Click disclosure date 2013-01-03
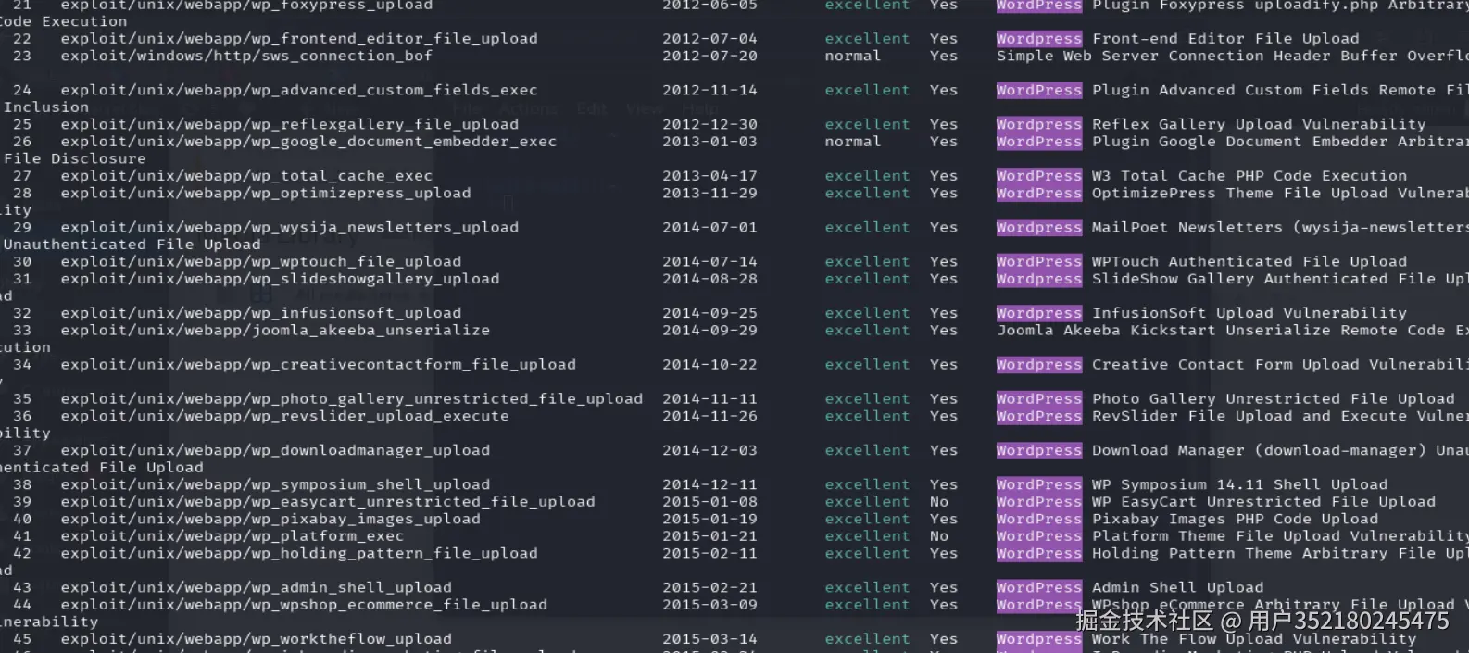The image size is (1469, 653). click(x=709, y=142)
